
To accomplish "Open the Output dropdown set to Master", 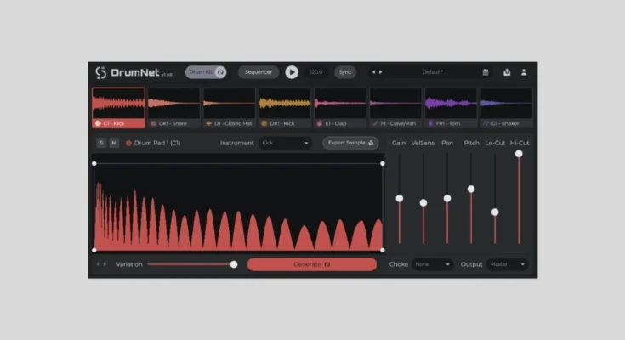I will 507,264.
